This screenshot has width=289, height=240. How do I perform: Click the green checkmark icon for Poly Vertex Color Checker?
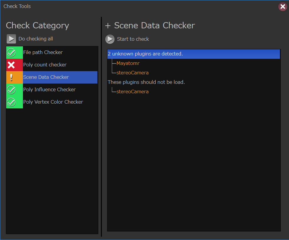tap(11, 102)
